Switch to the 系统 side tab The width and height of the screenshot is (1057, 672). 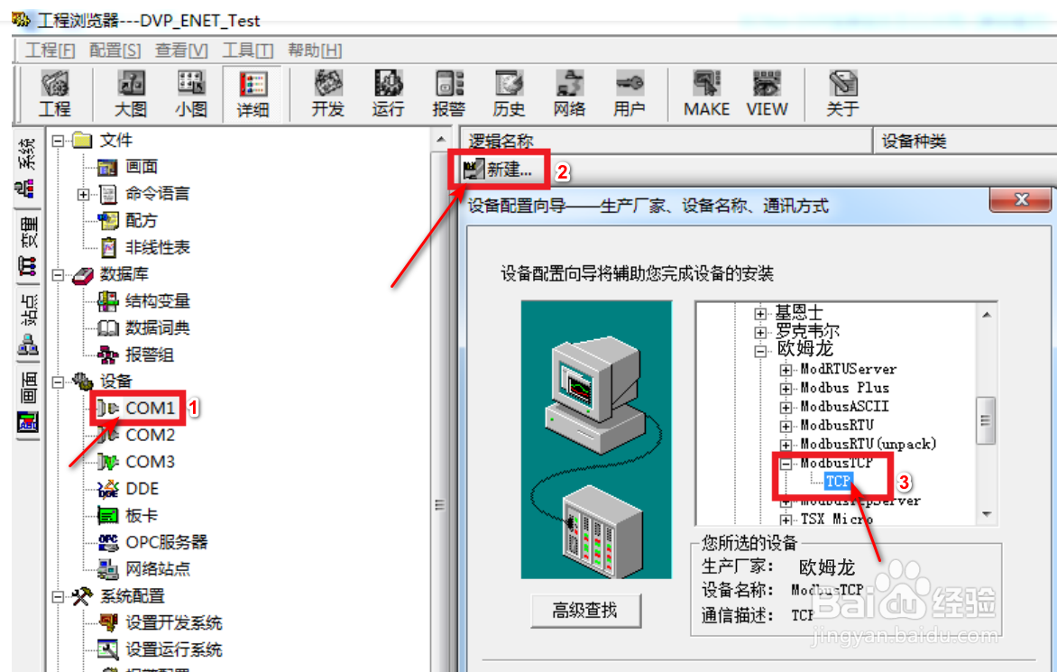tap(27, 168)
